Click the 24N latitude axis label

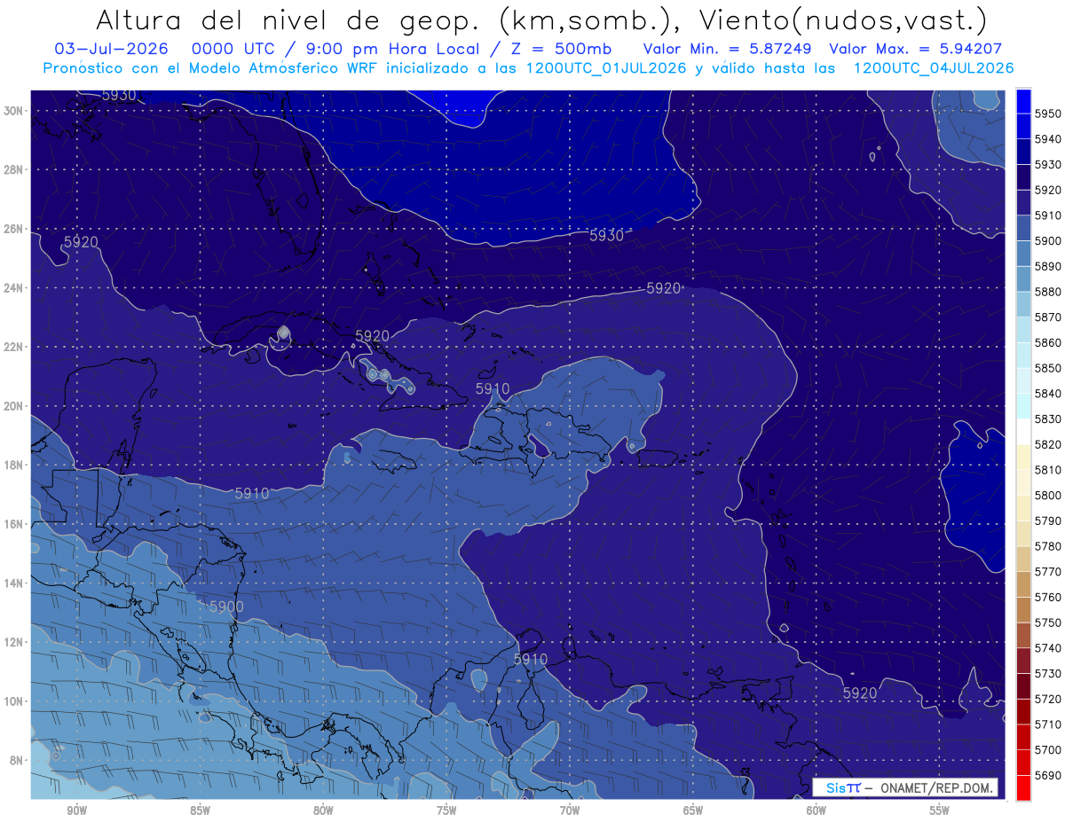(13, 288)
